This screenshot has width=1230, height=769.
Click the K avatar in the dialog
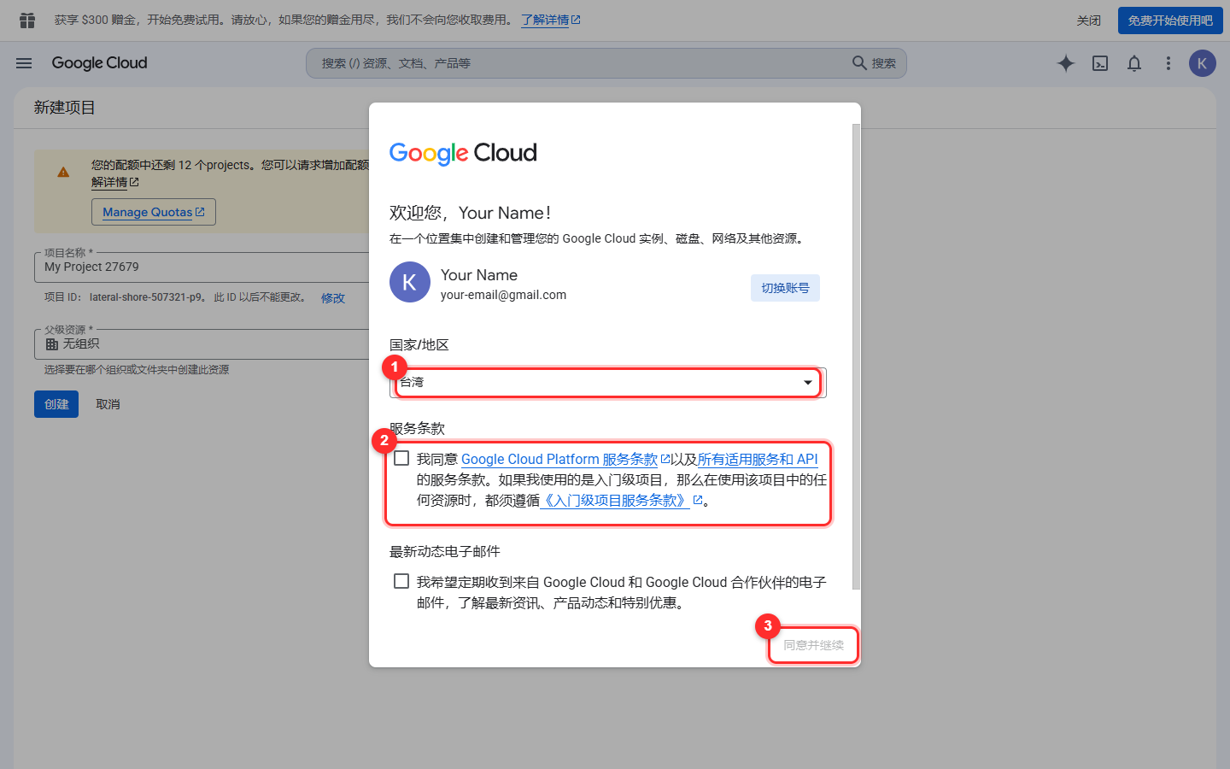(410, 282)
